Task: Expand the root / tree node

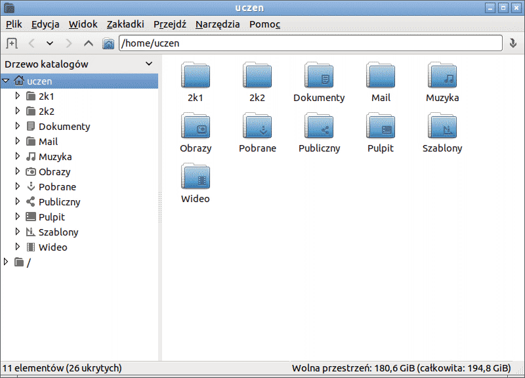Action: click(7, 262)
